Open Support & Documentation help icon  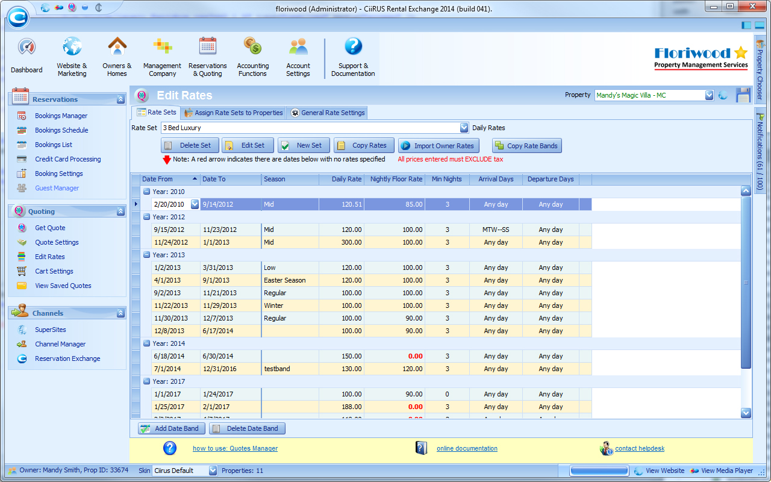click(353, 46)
